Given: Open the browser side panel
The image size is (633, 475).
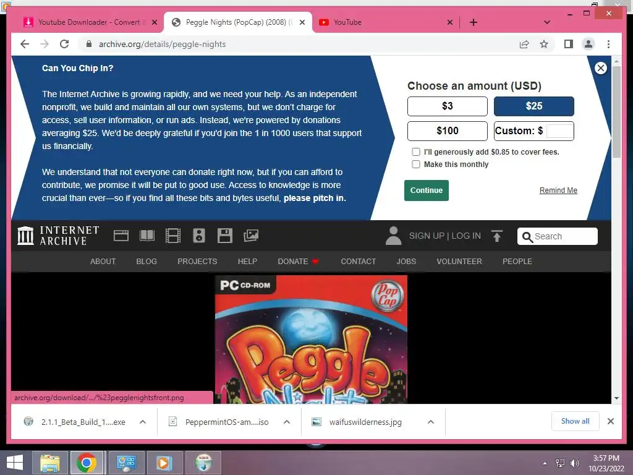Looking at the screenshot, I should [x=569, y=44].
